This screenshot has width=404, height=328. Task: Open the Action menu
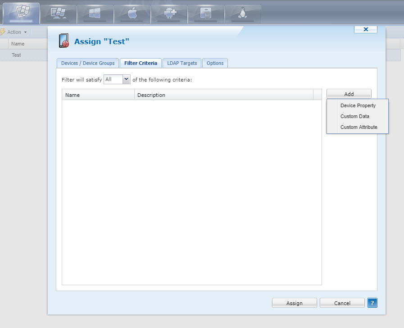click(14, 32)
